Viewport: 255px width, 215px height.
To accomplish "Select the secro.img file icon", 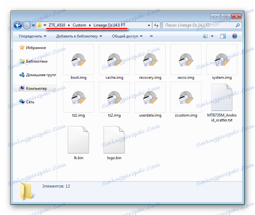I will [186, 59].
